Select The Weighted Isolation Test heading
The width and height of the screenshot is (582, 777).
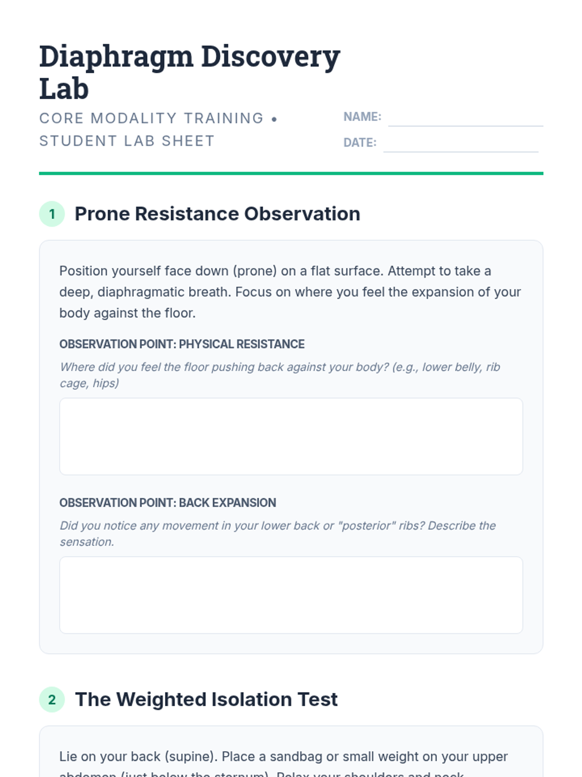(206, 699)
